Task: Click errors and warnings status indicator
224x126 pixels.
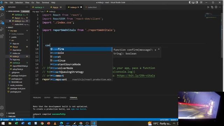Action: pyautogui.click(x=20, y=120)
